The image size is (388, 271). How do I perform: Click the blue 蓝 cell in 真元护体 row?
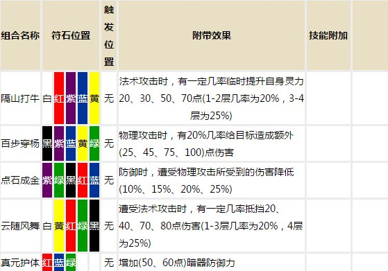[x=59, y=263]
